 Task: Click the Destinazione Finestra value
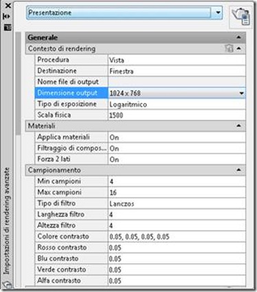177,71
